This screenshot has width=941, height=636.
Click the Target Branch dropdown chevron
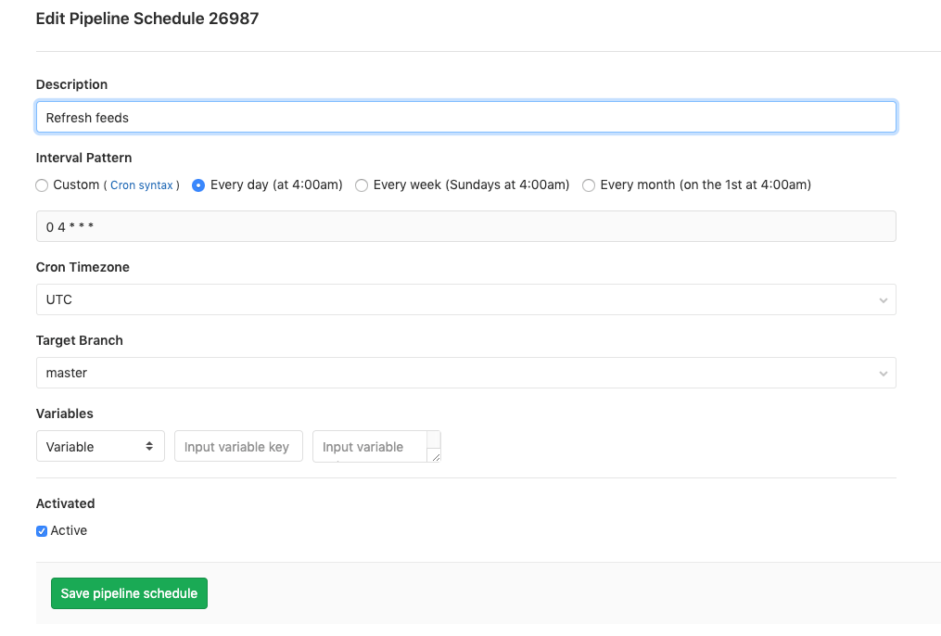[884, 373]
